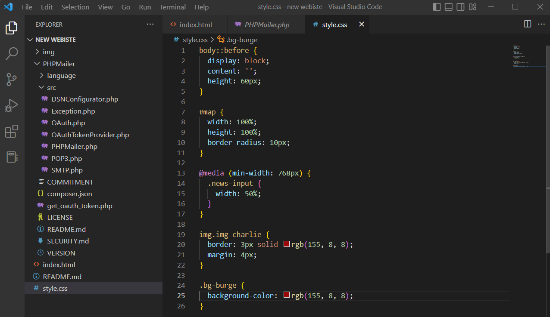Image resolution: width=550 pixels, height=317 pixels.
Task: Expand the img folder
Action: [48, 52]
